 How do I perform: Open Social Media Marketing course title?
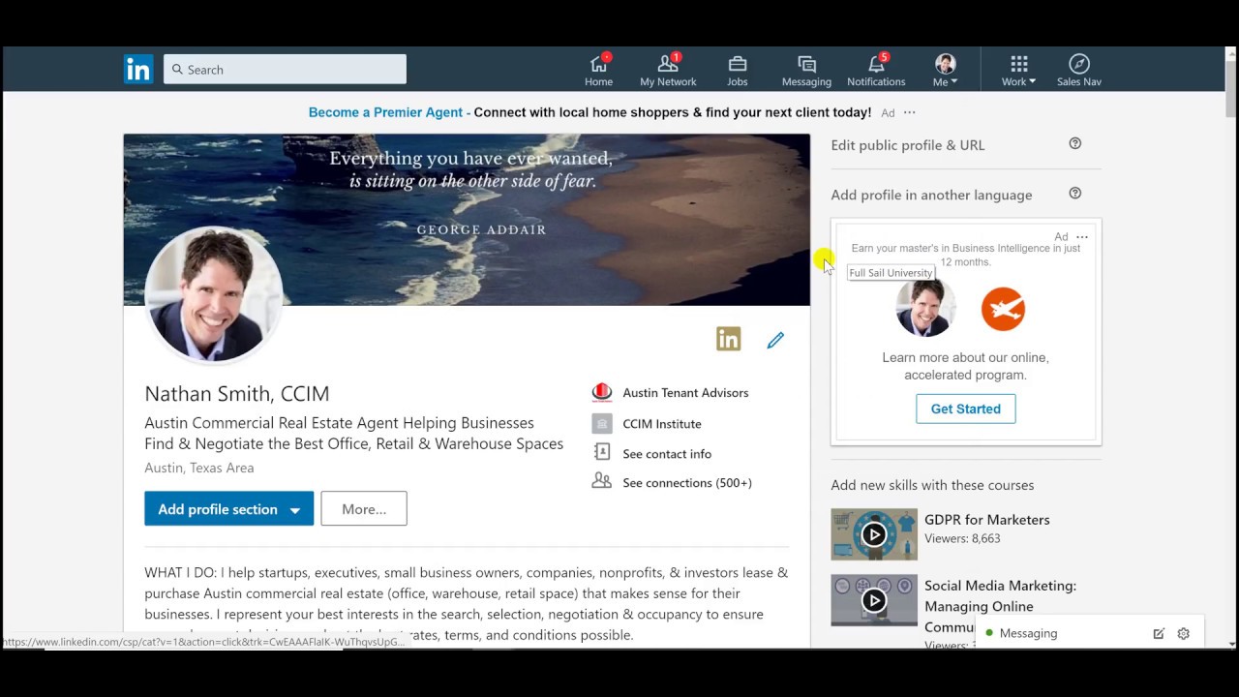(x=1000, y=606)
